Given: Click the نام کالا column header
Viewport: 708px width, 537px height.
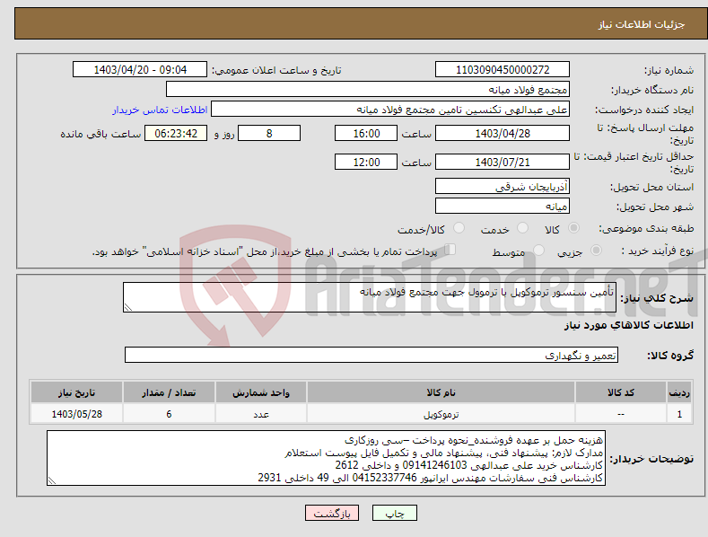Looking at the screenshot, I should tap(441, 392).
